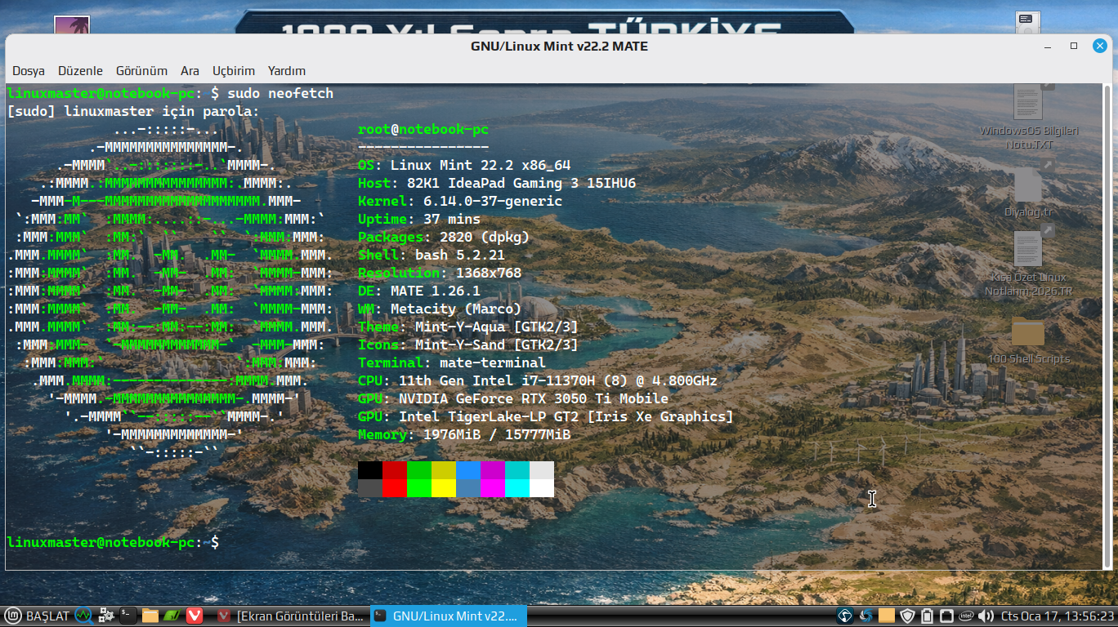Click the first dark-blue square tray icon
Screen dimensions: 1118x627
846,616
